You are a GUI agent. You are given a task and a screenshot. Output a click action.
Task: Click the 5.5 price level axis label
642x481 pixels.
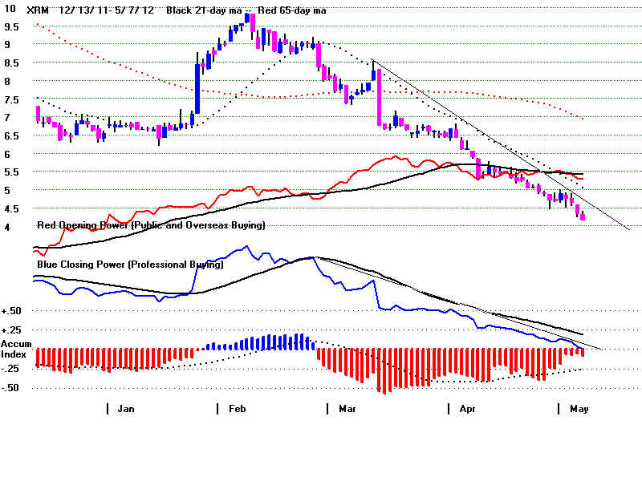(11, 172)
